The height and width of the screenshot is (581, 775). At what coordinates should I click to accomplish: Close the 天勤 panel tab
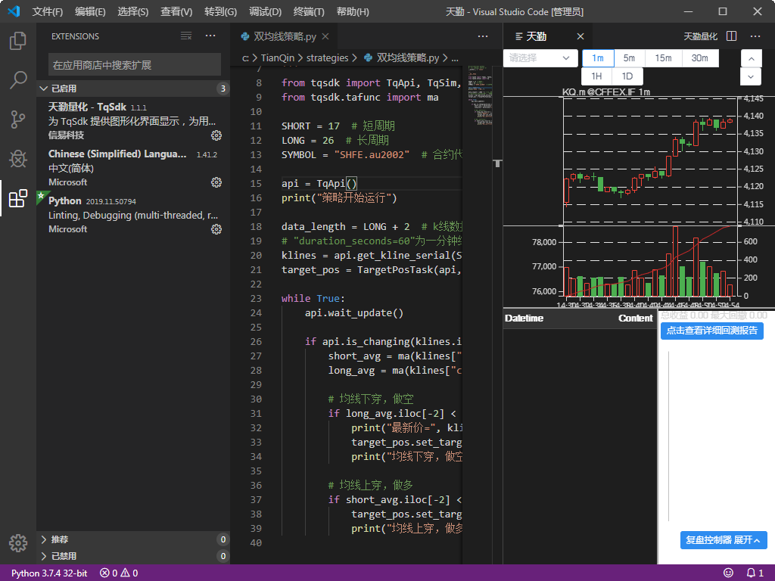(580, 36)
